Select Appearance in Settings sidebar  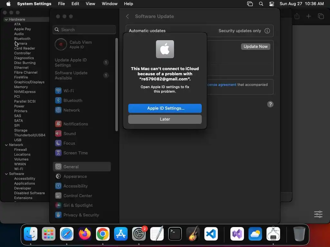82,177
